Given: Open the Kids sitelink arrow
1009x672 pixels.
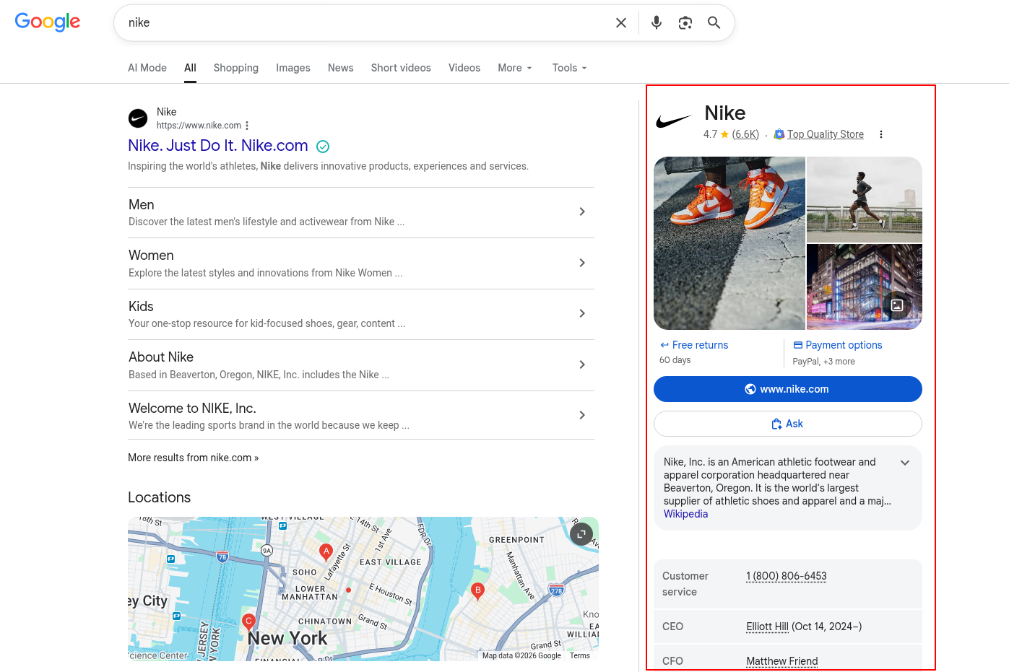Looking at the screenshot, I should [582, 313].
